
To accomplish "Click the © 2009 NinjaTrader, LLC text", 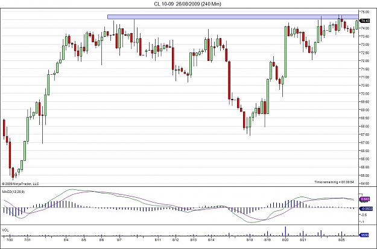I will [20, 184].
